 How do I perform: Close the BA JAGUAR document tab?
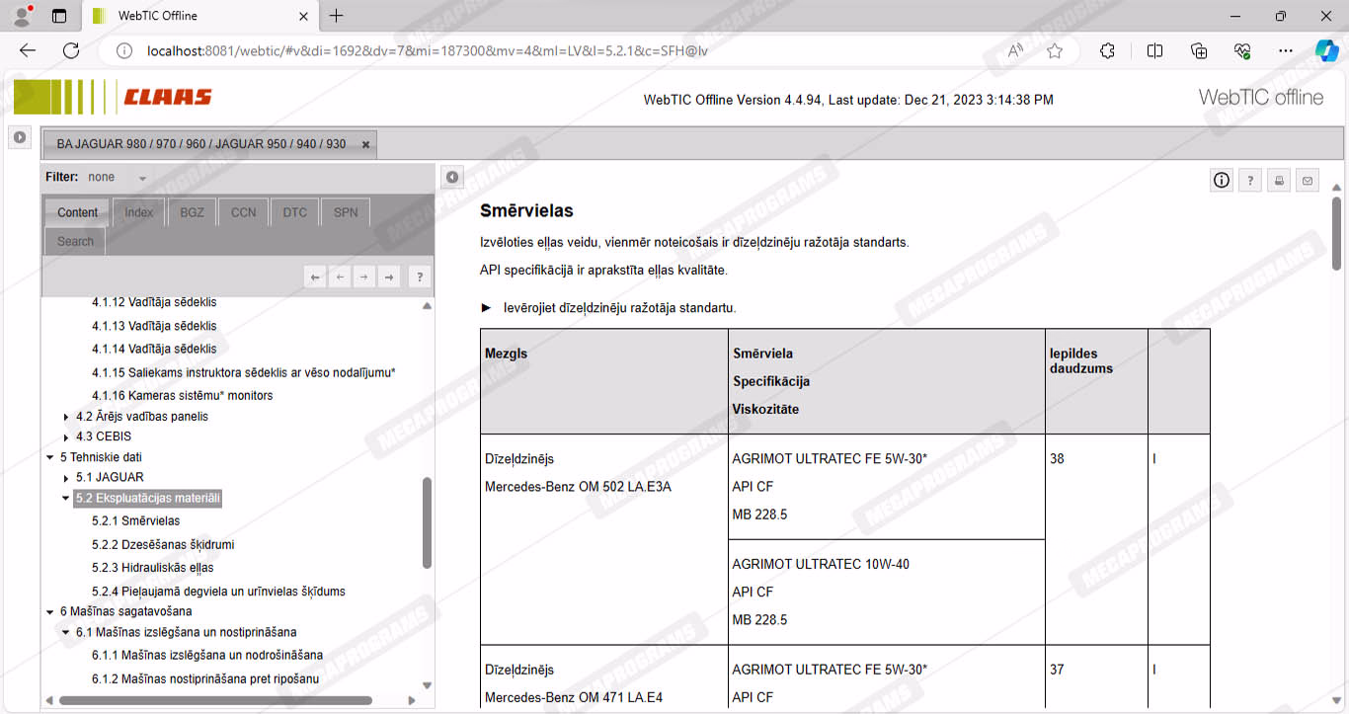tap(365, 144)
